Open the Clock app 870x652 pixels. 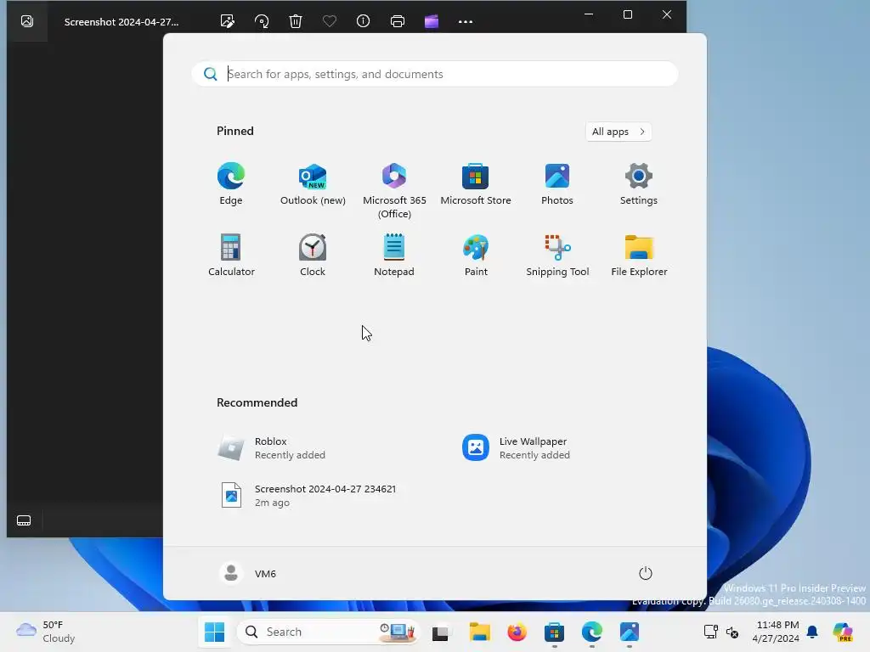pos(313,255)
